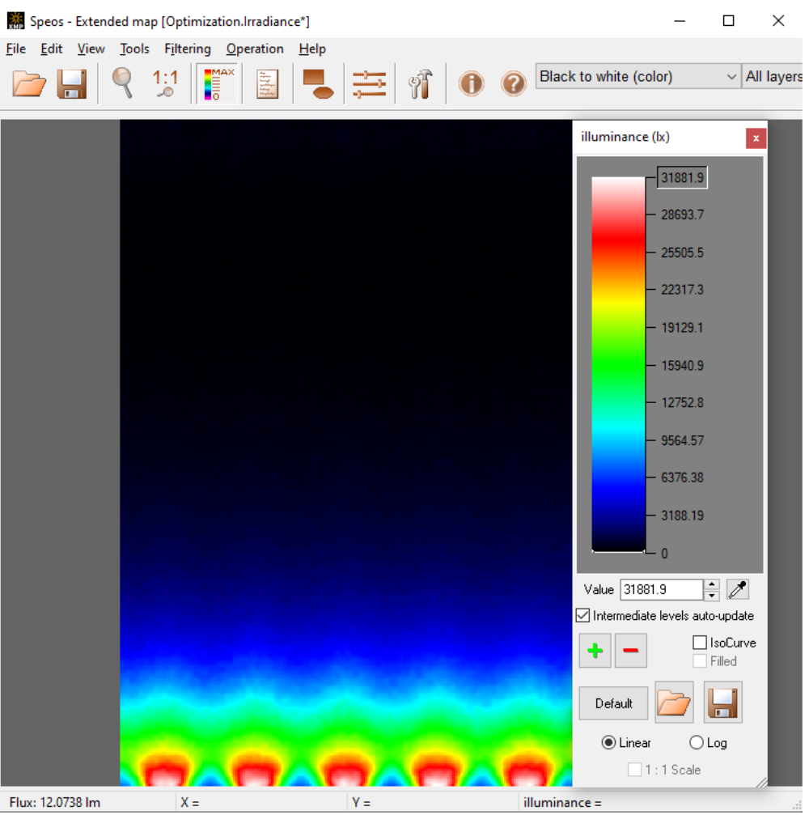Click the Save floppy disk toolbar icon
Viewport: 809px width, 815px height.
pyautogui.click(x=72, y=83)
